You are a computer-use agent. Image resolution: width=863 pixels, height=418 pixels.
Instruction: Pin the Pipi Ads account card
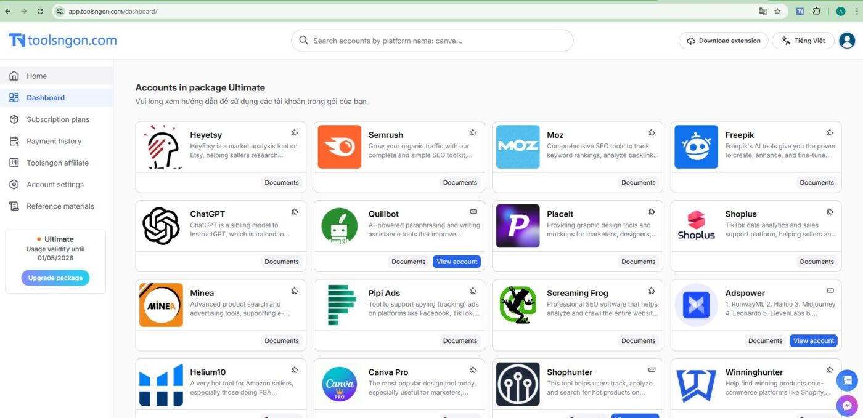click(473, 291)
